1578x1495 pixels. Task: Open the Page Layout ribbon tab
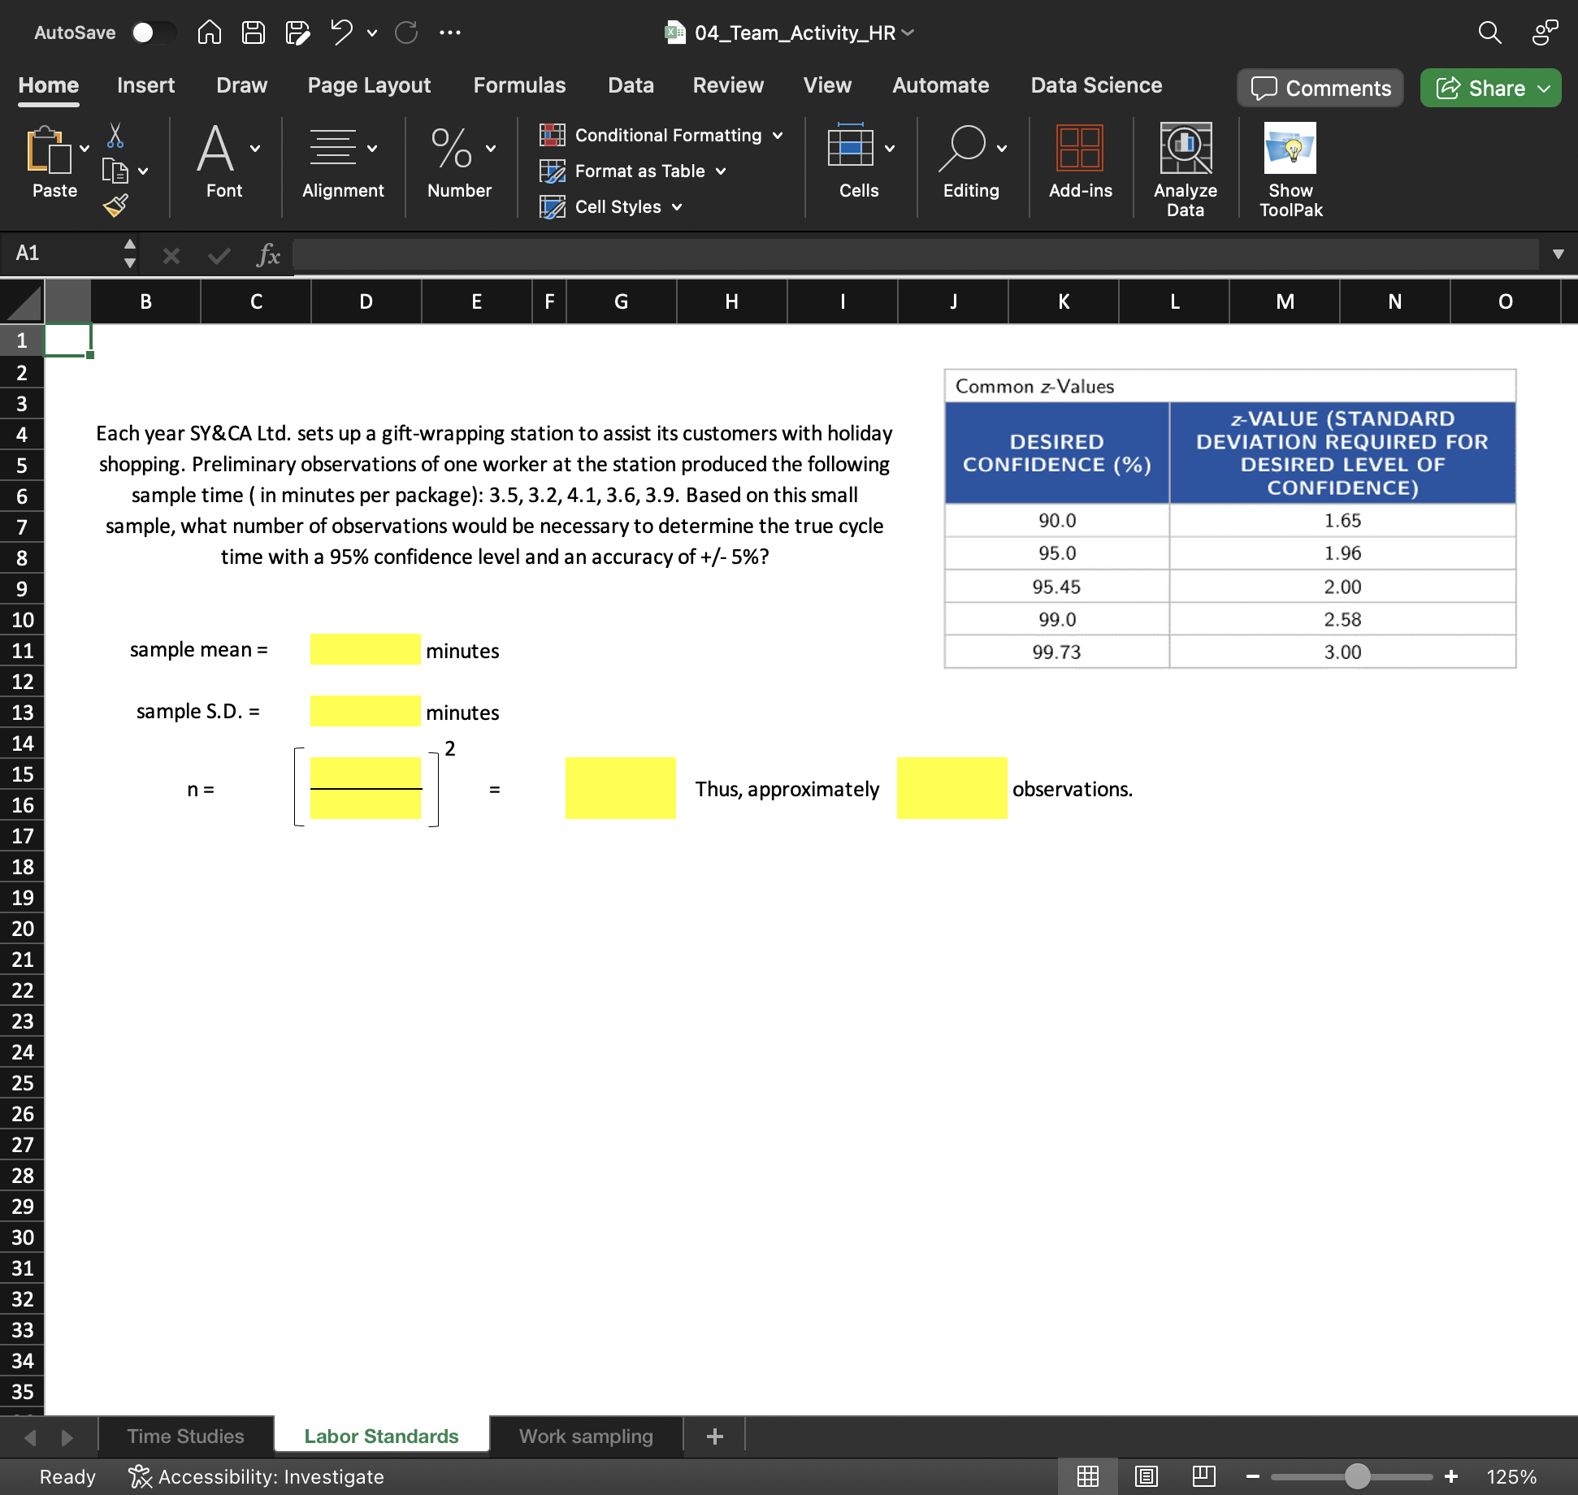pyautogui.click(x=369, y=85)
